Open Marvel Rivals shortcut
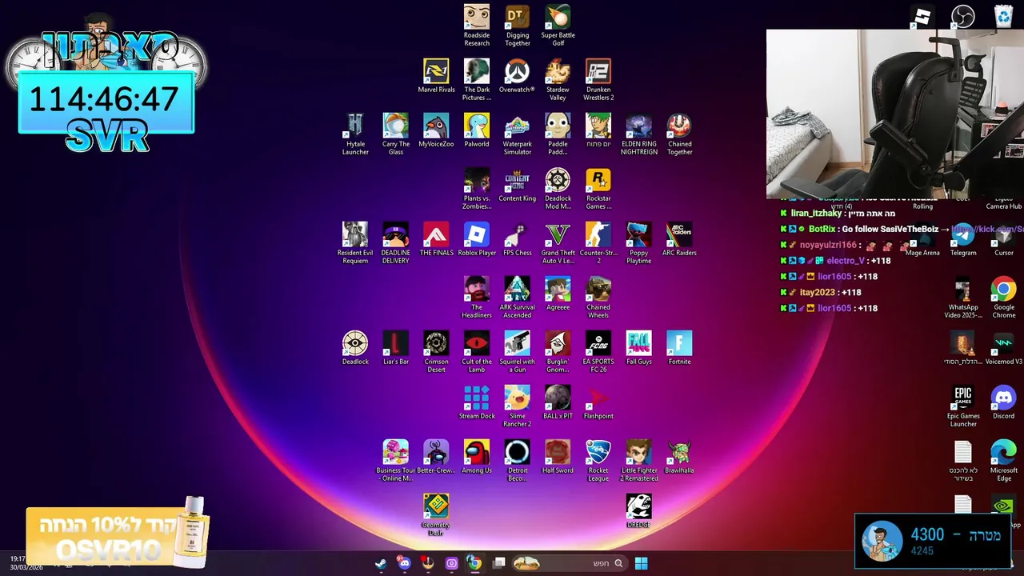The height and width of the screenshot is (576, 1024). click(436, 76)
